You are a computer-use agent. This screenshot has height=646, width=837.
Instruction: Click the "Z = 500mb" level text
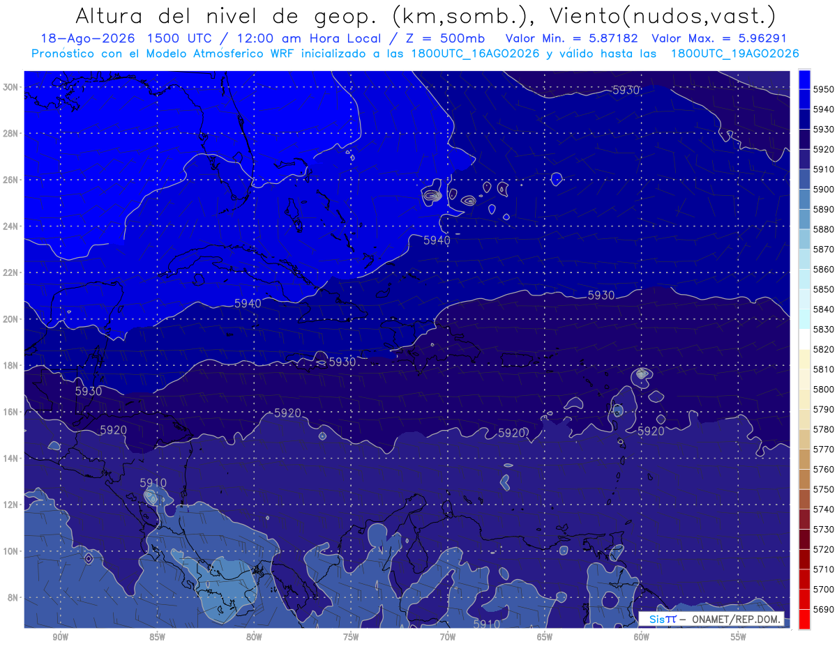pos(446,39)
